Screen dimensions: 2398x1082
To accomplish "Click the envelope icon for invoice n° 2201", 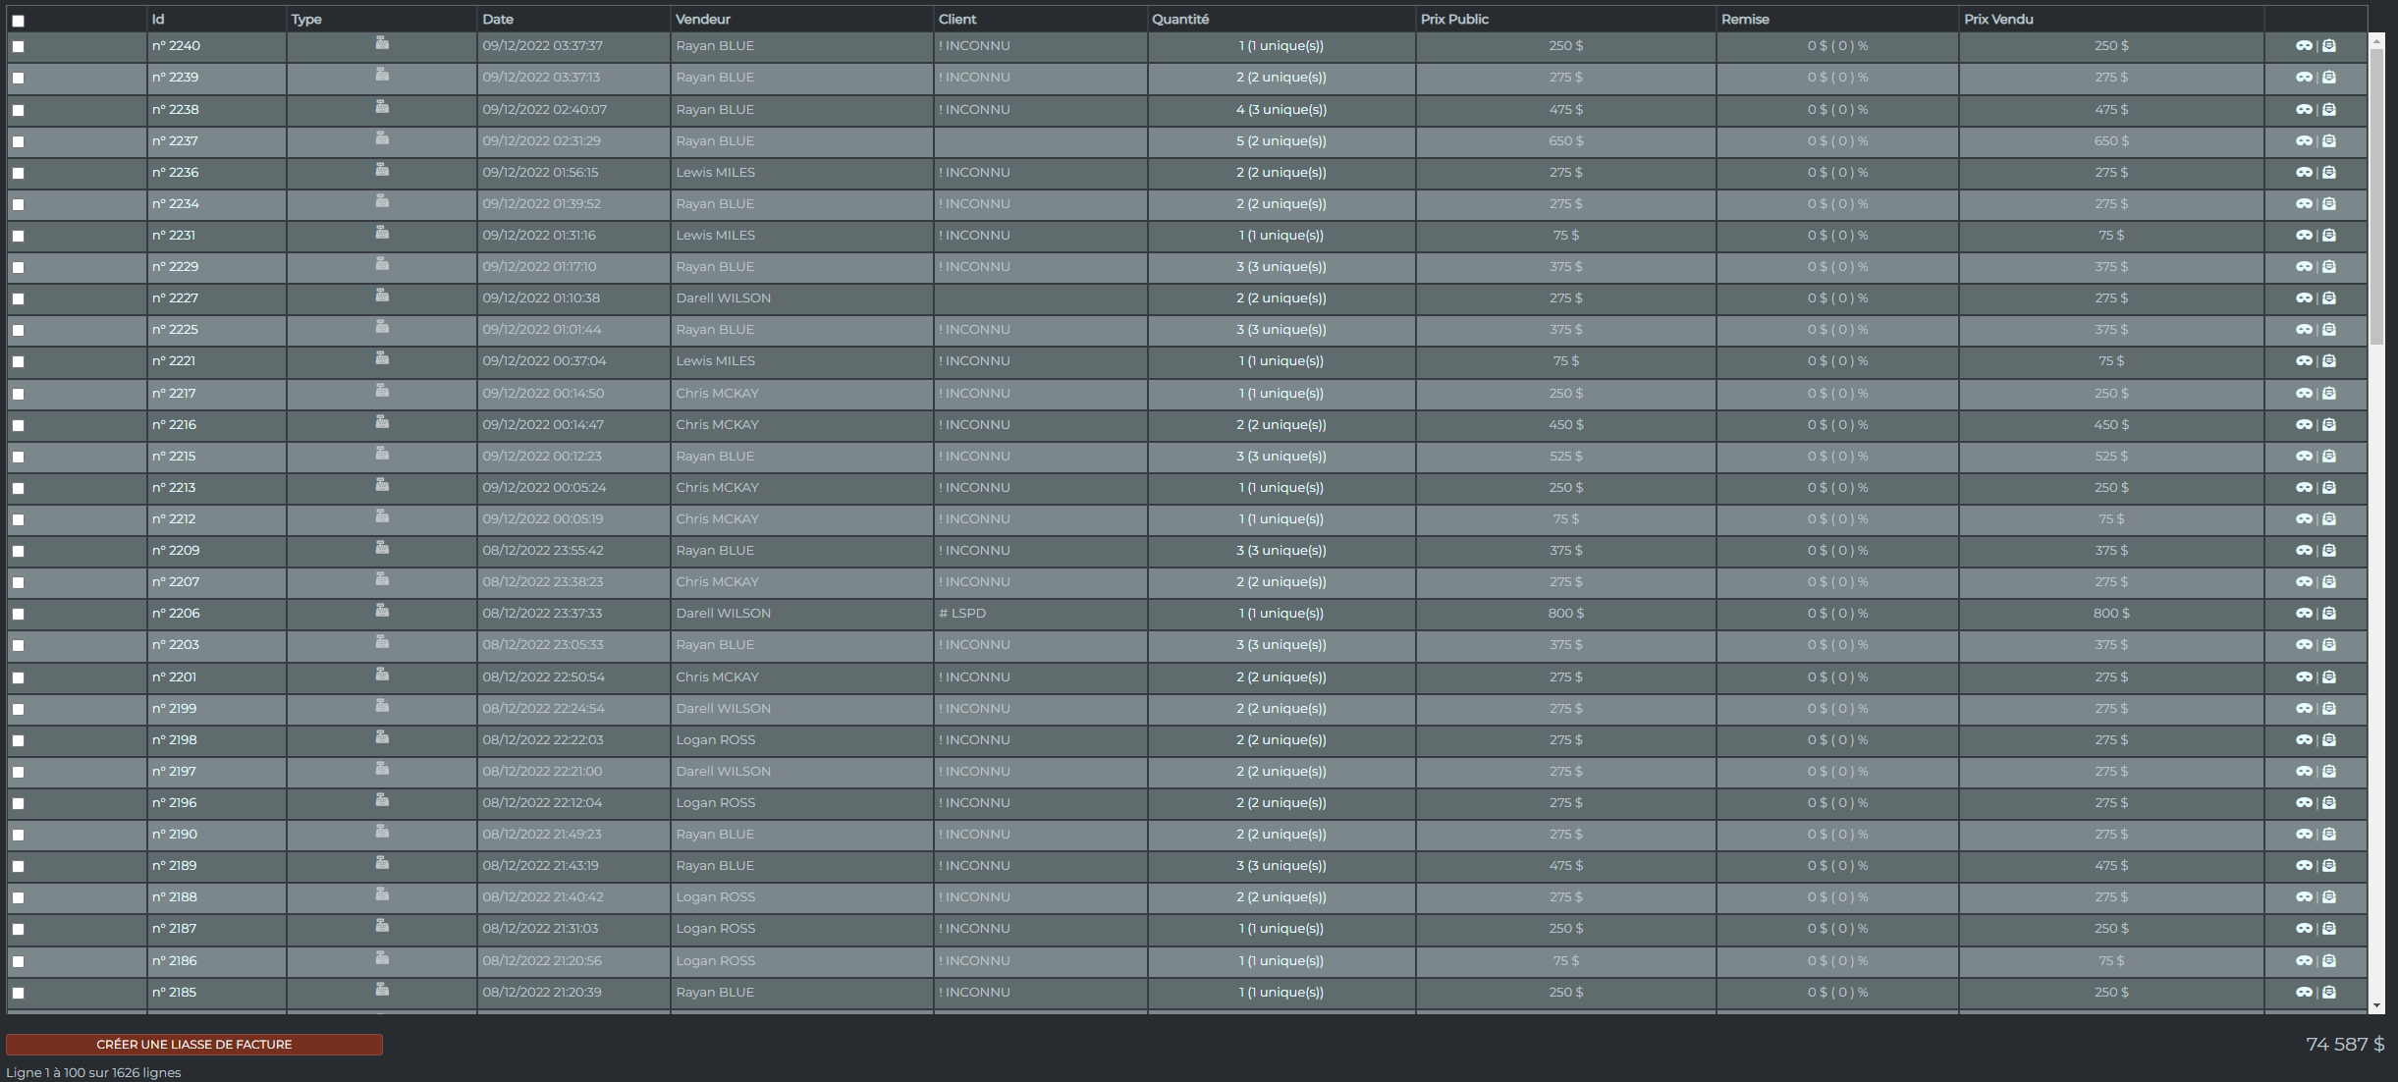I will point(2329,677).
